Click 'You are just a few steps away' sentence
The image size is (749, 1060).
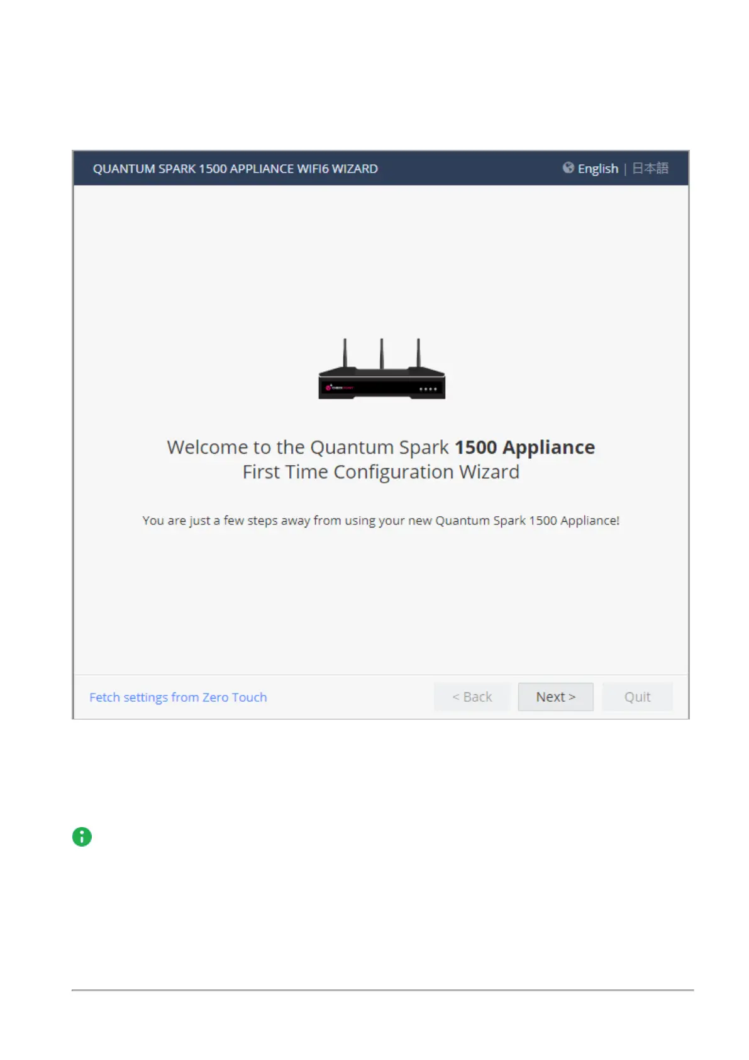(x=381, y=521)
